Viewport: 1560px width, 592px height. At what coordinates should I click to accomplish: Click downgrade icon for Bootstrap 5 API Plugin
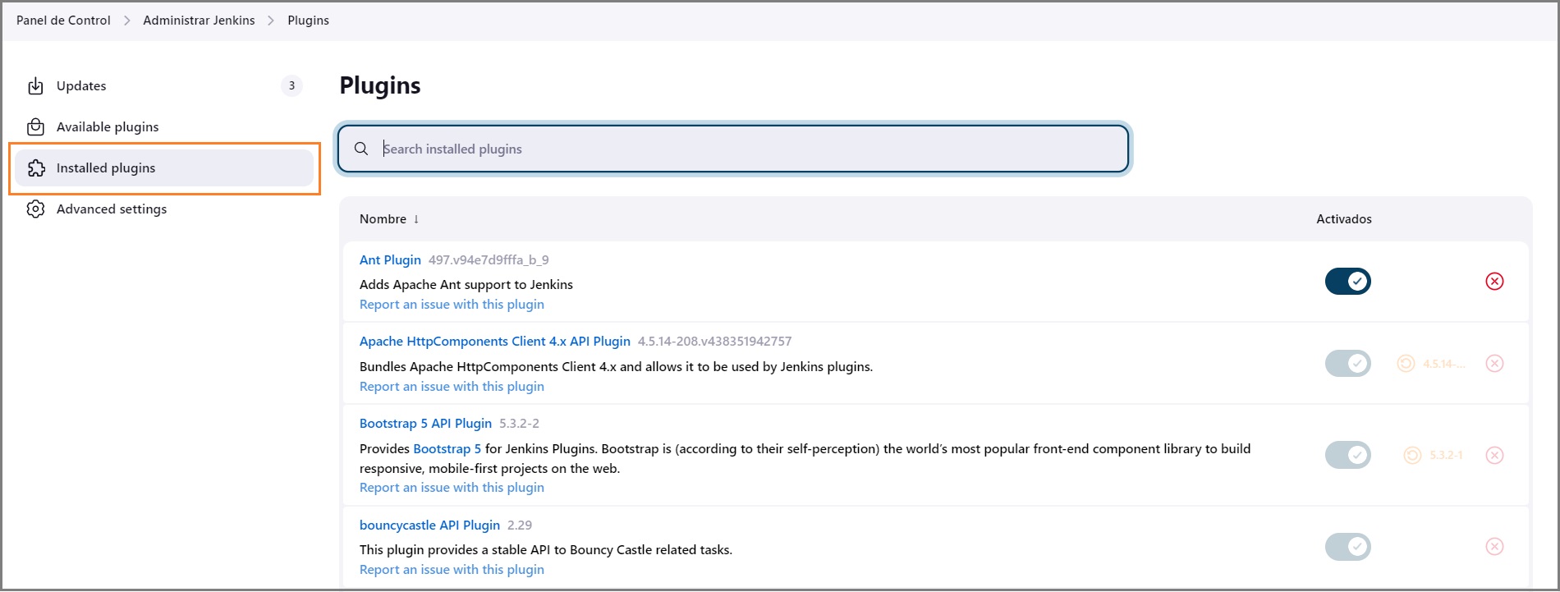[1412, 455]
